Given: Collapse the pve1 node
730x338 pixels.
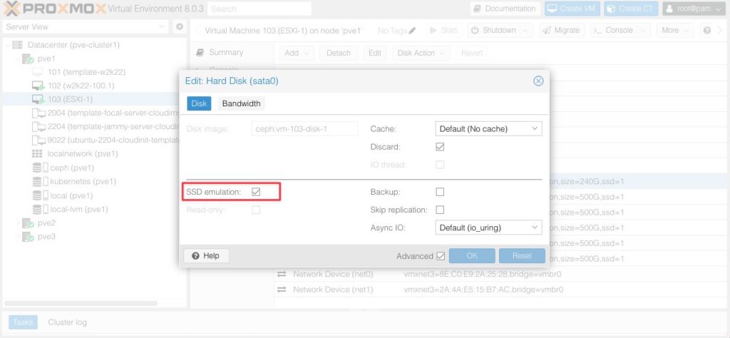Looking at the screenshot, I should pyautogui.click(x=19, y=58).
